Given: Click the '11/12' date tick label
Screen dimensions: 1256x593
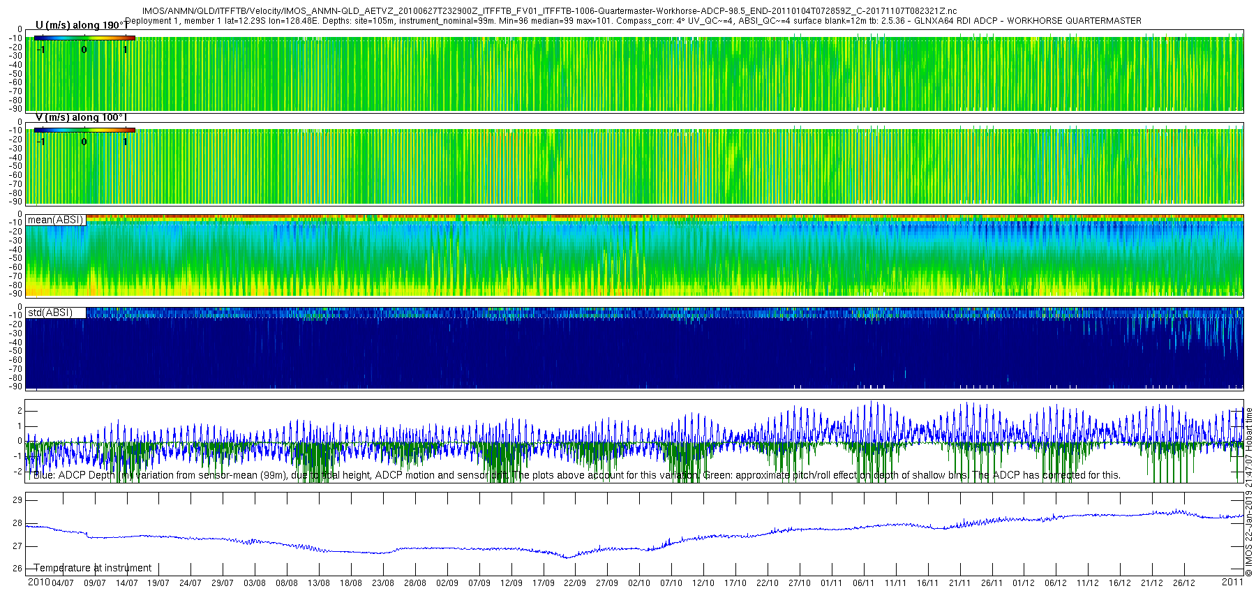Looking at the screenshot, I should (x=1088, y=583).
